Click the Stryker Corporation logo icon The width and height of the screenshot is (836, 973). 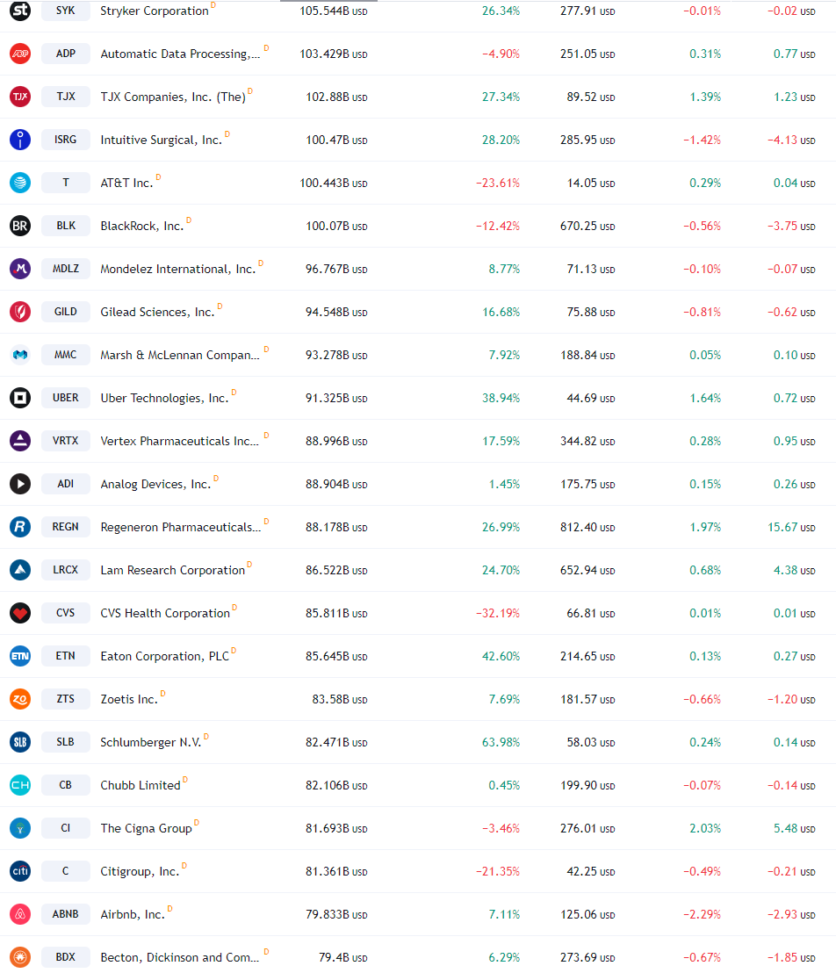20,11
